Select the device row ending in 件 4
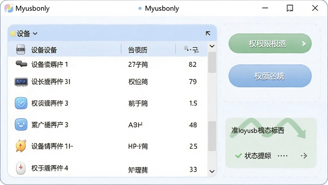 (x=108, y=168)
